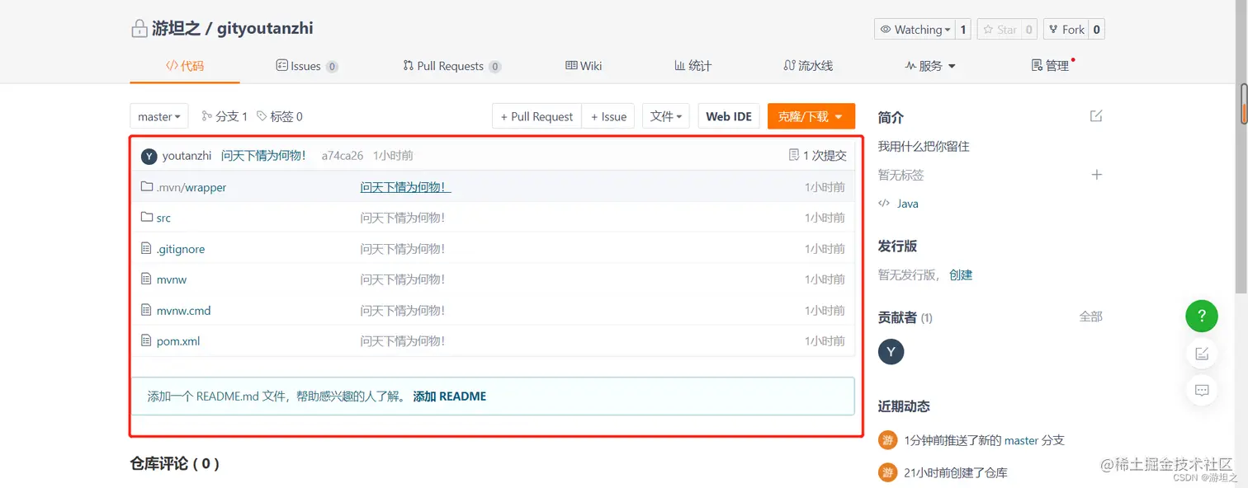Launch the Web IDE button
This screenshot has width=1248, height=488.
pyautogui.click(x=729, y=116)
